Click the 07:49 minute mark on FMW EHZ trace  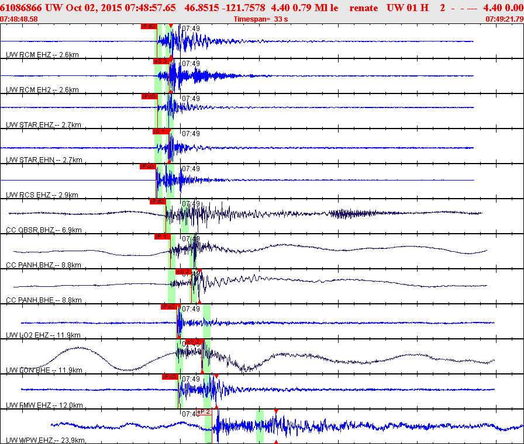point(191,379)
